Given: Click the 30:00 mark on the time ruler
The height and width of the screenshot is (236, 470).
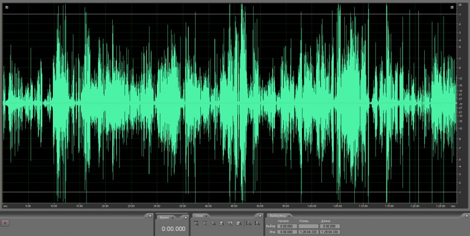Looking at the screenshot, I should pos(157,206).
